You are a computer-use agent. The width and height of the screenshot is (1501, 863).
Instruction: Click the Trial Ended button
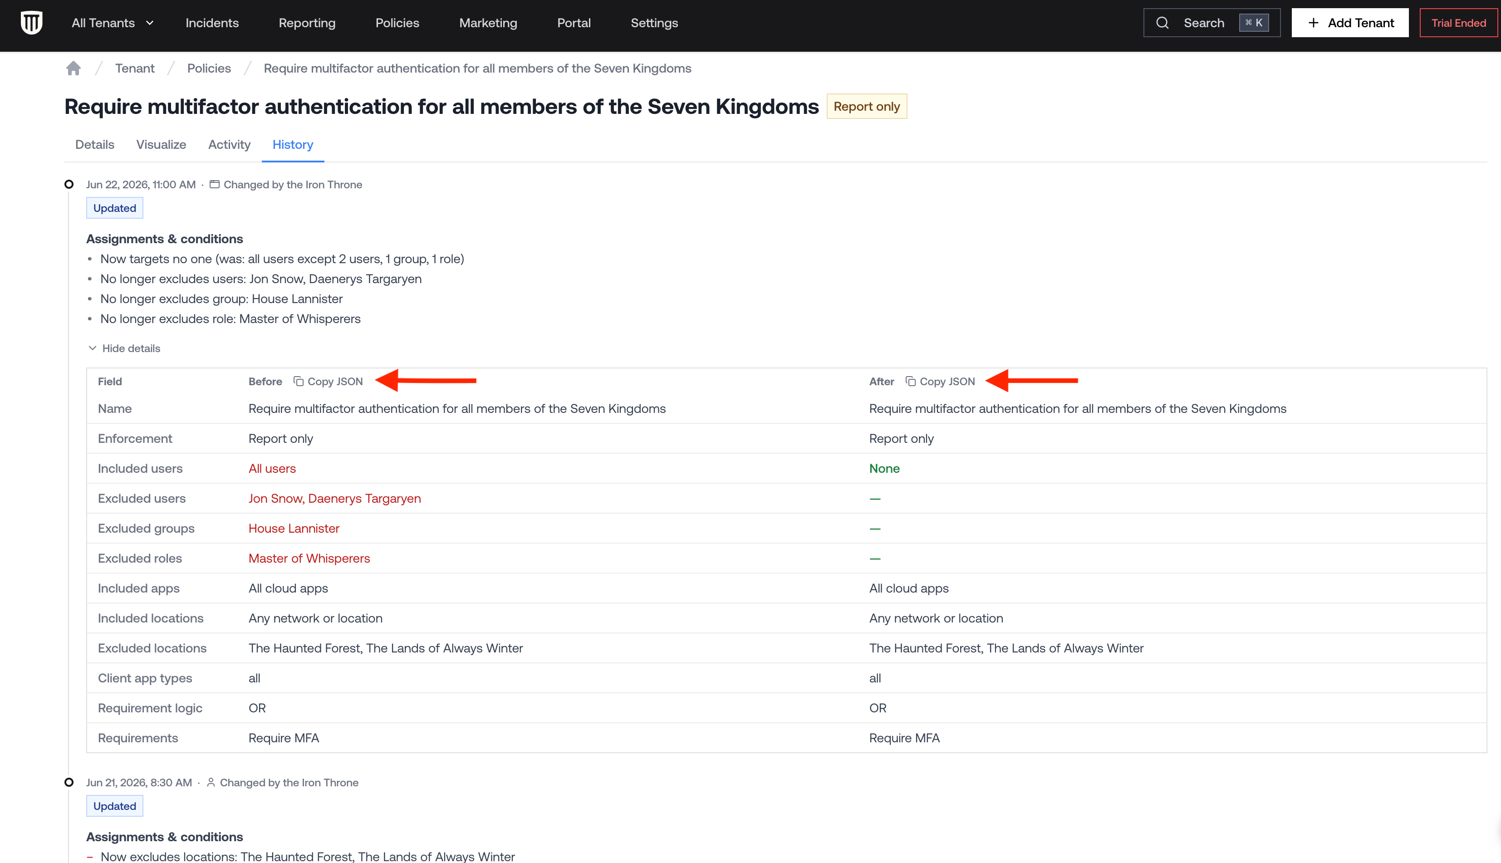[x=1458, y=23]
